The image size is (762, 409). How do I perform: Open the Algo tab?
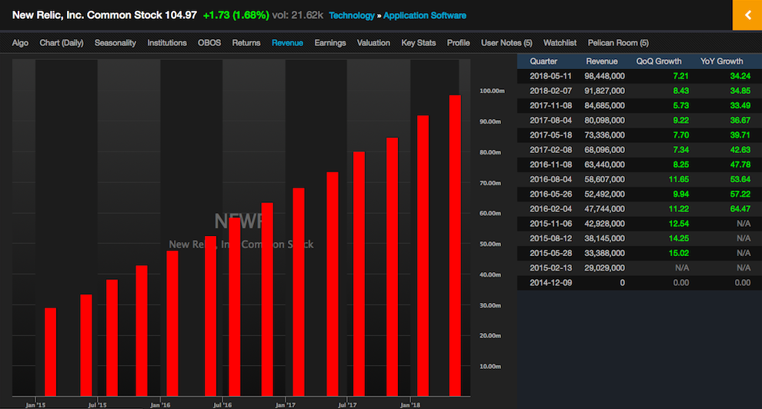click(x=20, y=43)
